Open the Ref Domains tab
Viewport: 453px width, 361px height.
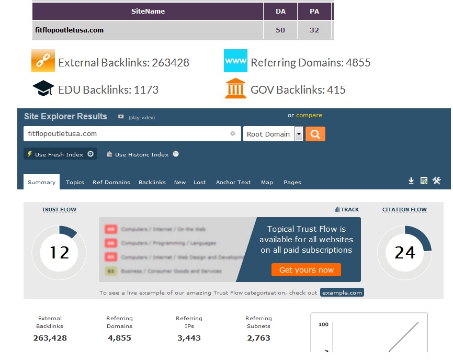[x=111, y=183]
